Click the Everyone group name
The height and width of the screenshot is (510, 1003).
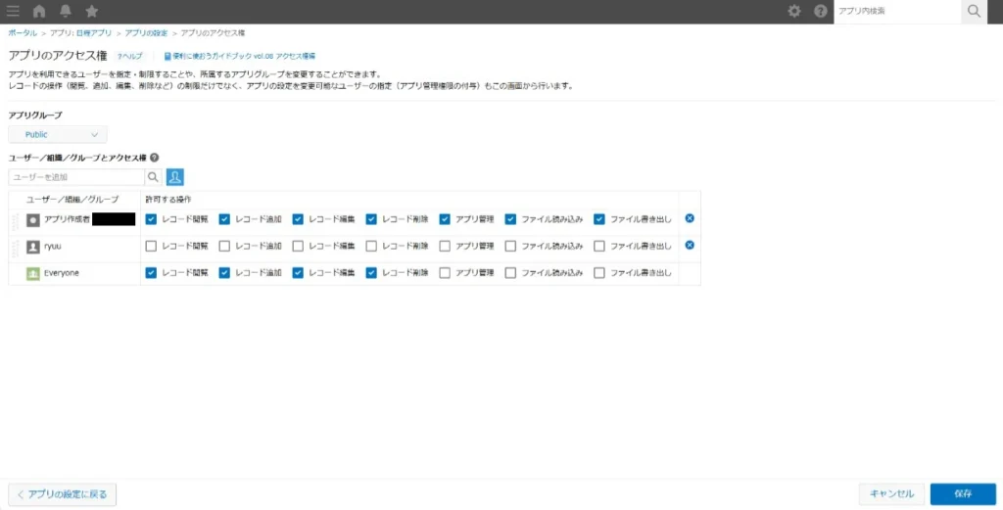pos(62,273)
